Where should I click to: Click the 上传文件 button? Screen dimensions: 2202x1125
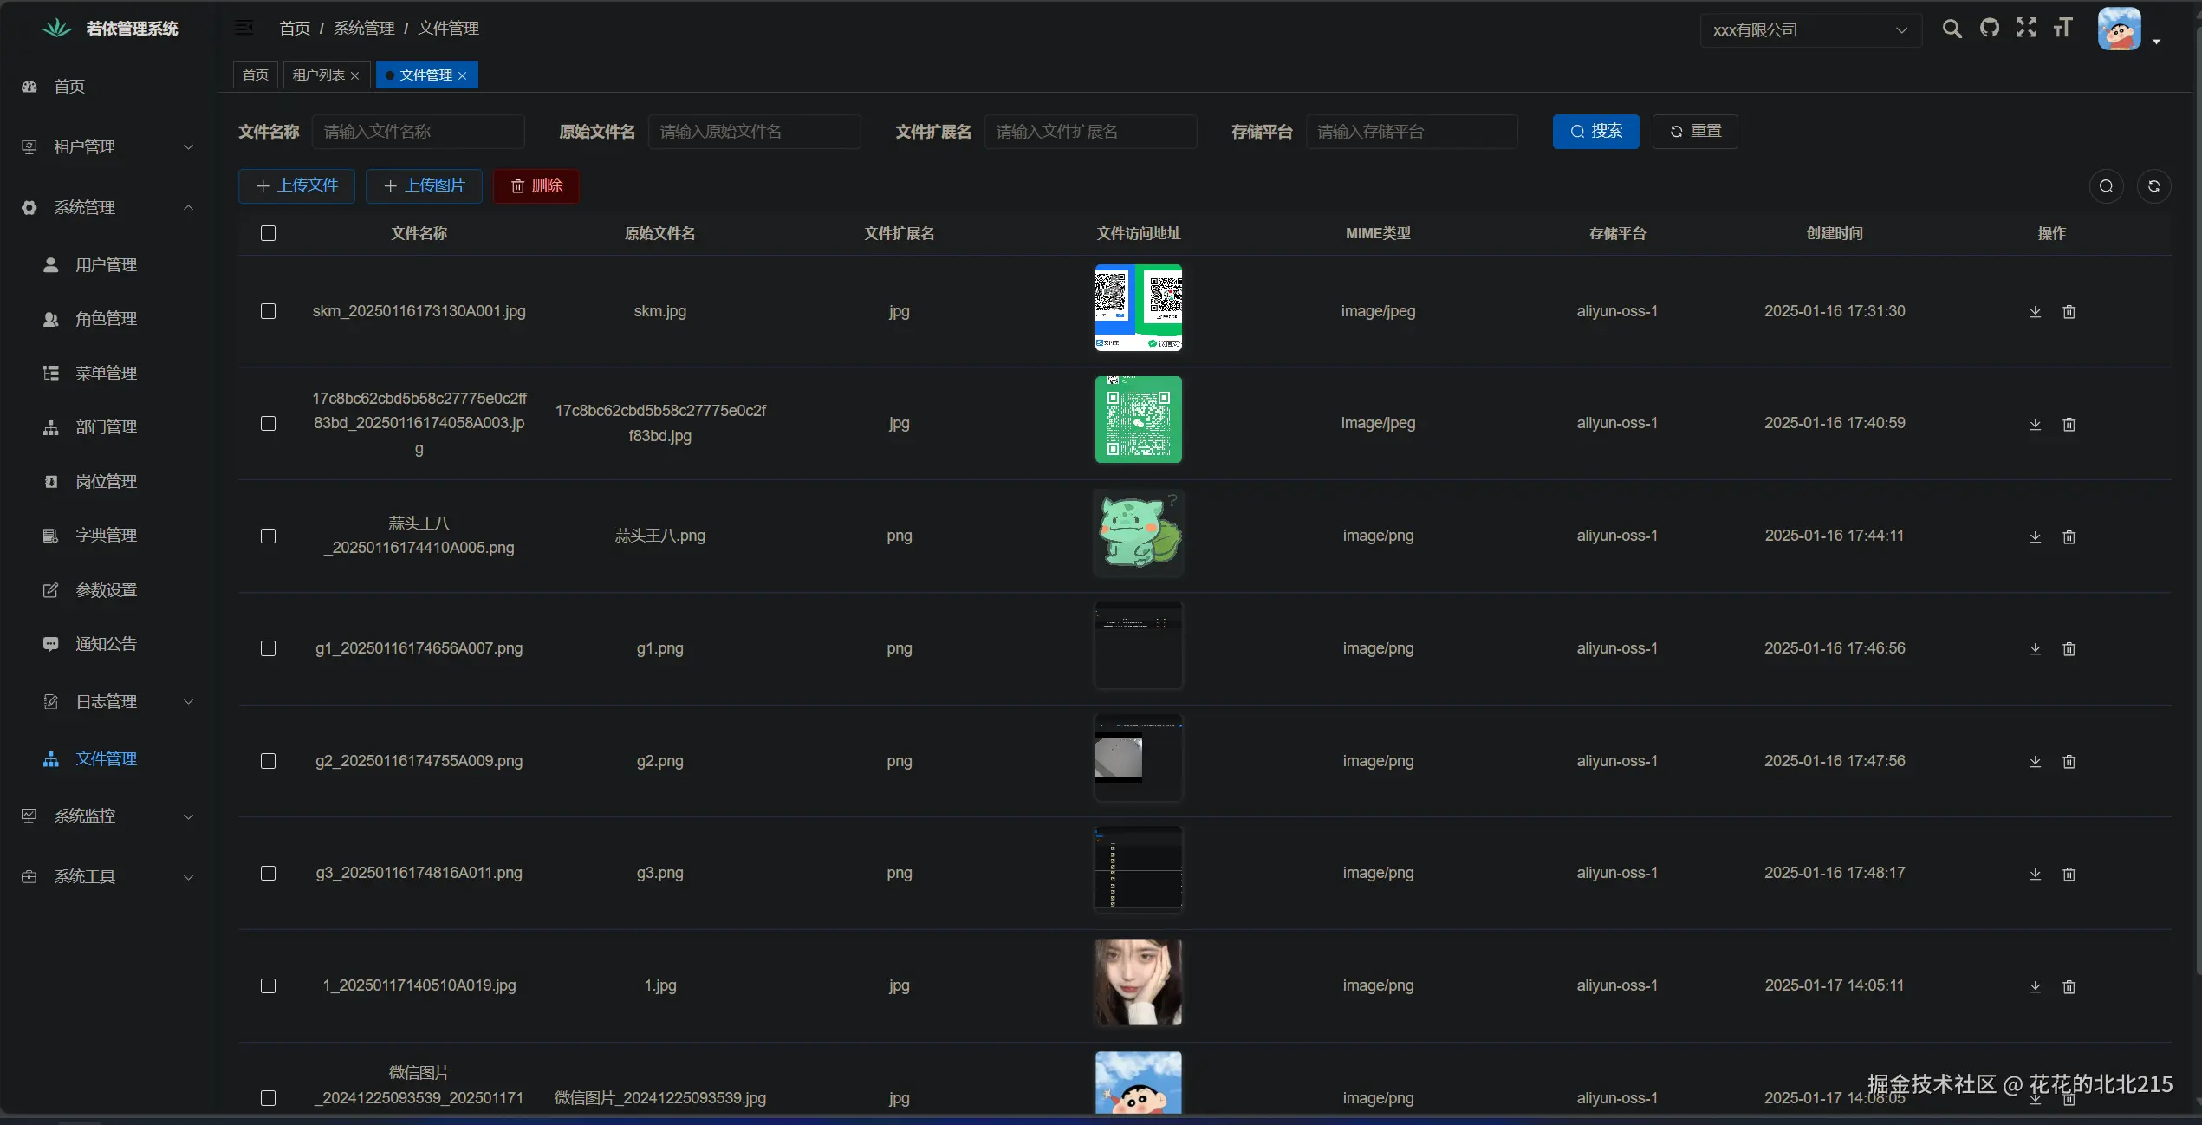click(x=296, y=186)
